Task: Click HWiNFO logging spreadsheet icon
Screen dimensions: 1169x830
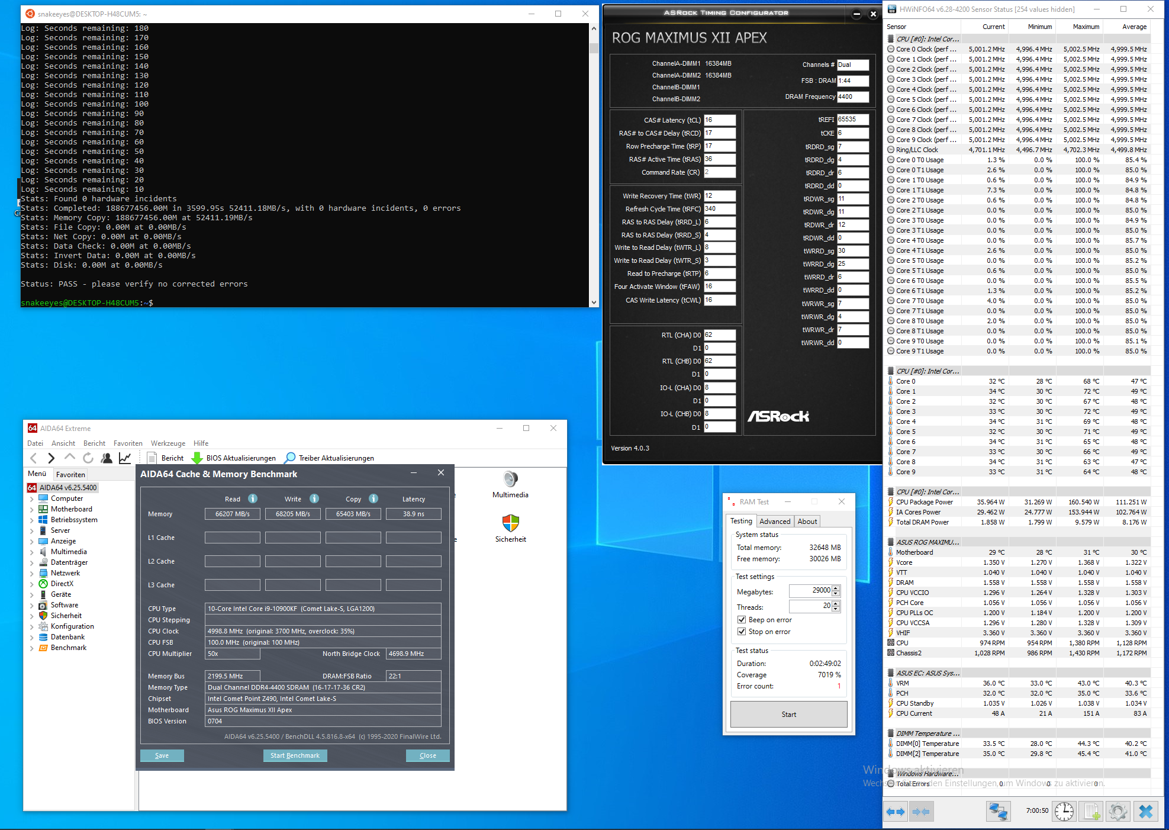Action: [x=1091, y=812]
